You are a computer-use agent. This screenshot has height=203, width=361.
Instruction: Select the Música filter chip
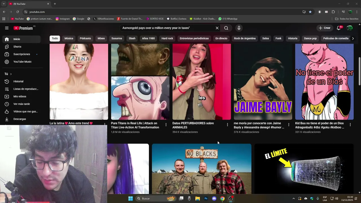(69, 38)
